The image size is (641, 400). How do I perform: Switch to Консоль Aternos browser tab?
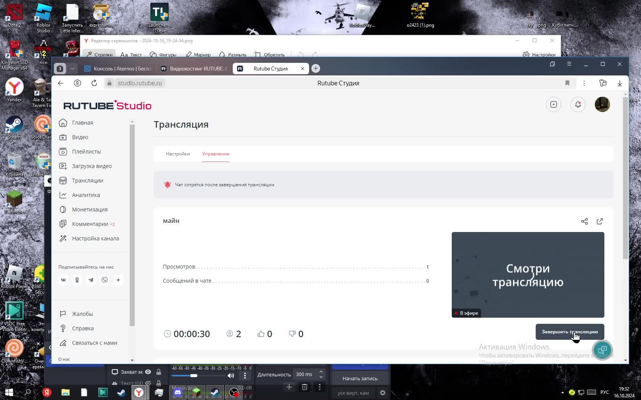pyautogui.click(x=118, y=69)
